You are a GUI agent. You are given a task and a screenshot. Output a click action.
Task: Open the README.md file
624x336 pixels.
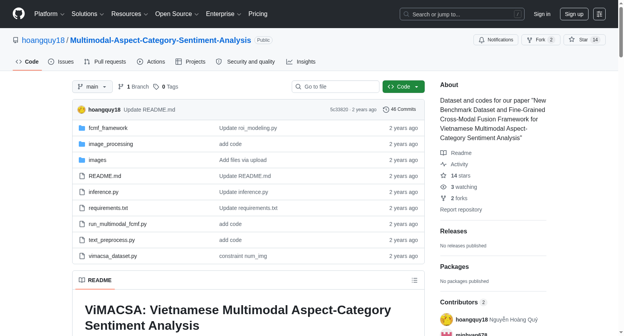(x=105, y=176)
